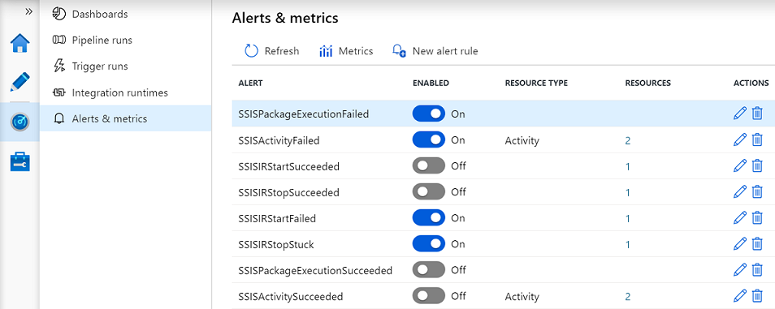Select the SSISIRStartSucceeded alert name
The image size is (775, 309).
[288, 166]
